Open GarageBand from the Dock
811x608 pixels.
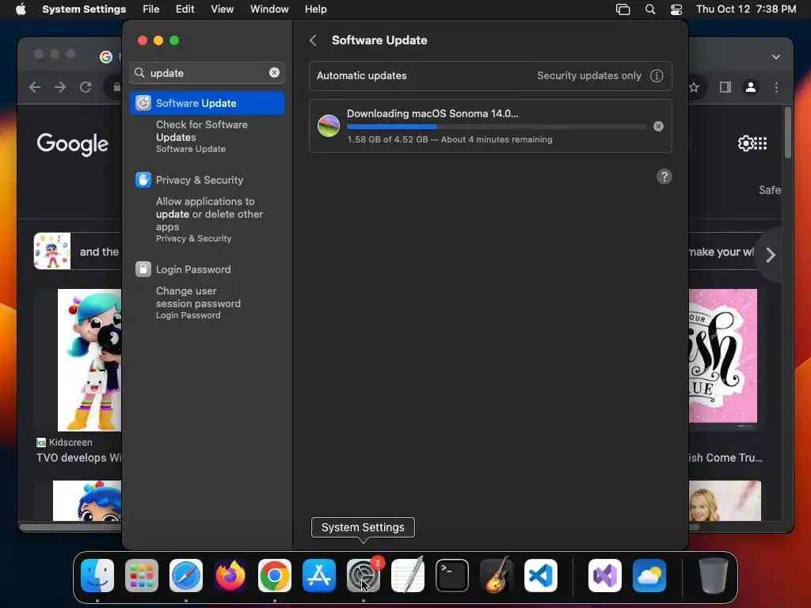(x=497, y=576)
